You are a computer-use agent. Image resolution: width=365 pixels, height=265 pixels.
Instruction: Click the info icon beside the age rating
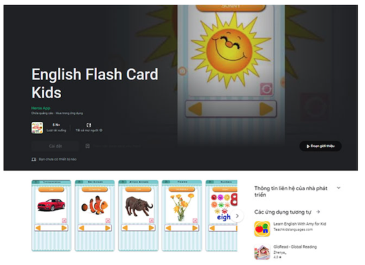[x=101, y=131]
